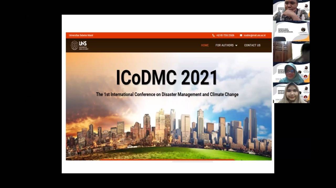Click the Universitas Sebelas Maret top-bar text
336x188 pixels.
81,35
